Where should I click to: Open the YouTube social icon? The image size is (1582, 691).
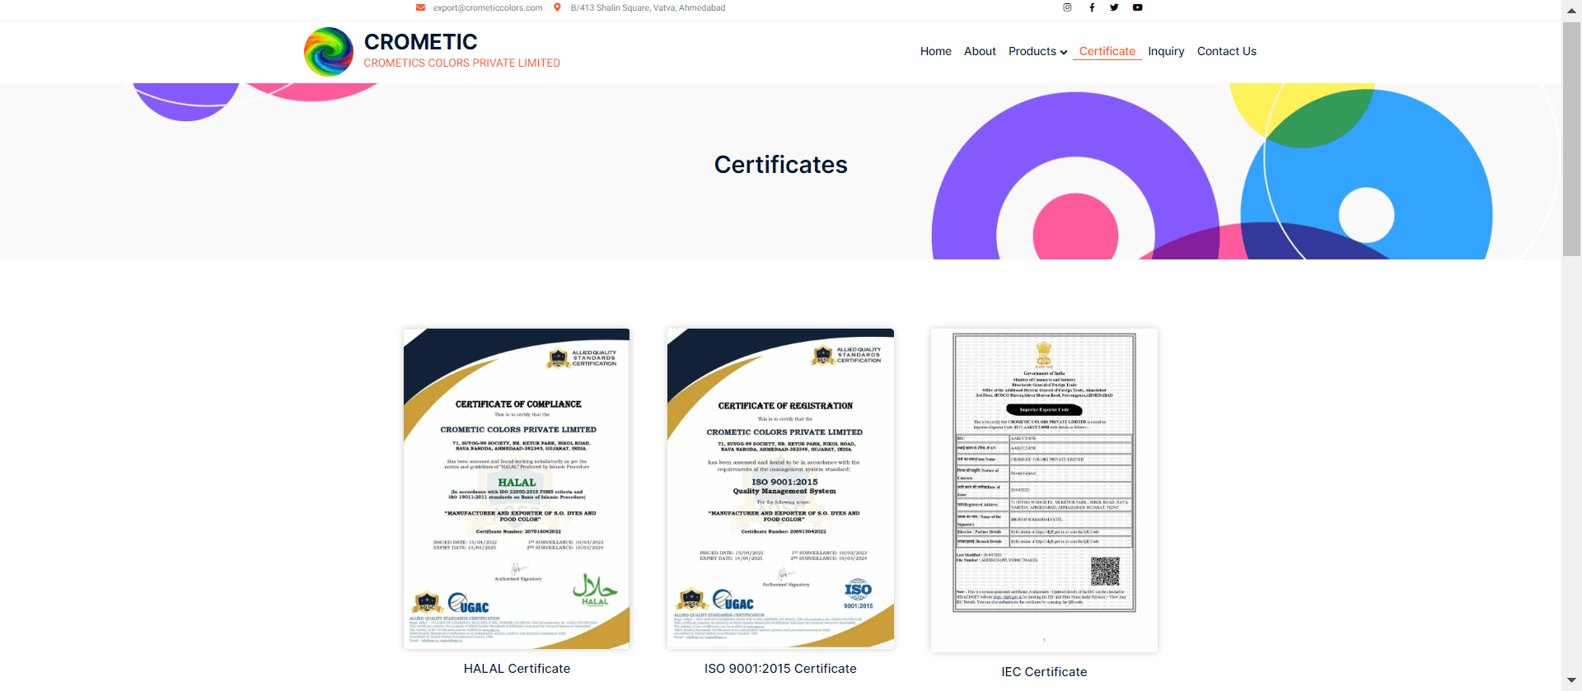coord(1137,7)
